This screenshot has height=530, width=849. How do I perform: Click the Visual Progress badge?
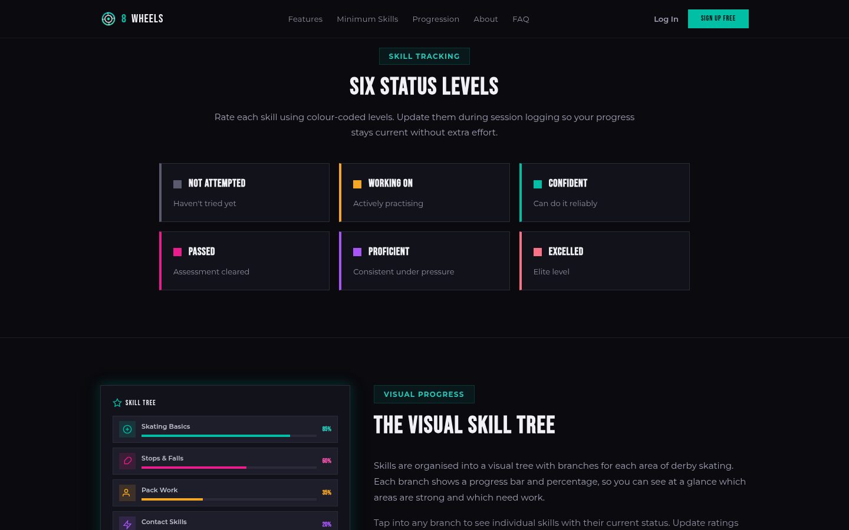coord(424,394)
